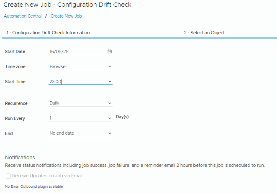Click the Start Time chevron arrow

[110, 82]
